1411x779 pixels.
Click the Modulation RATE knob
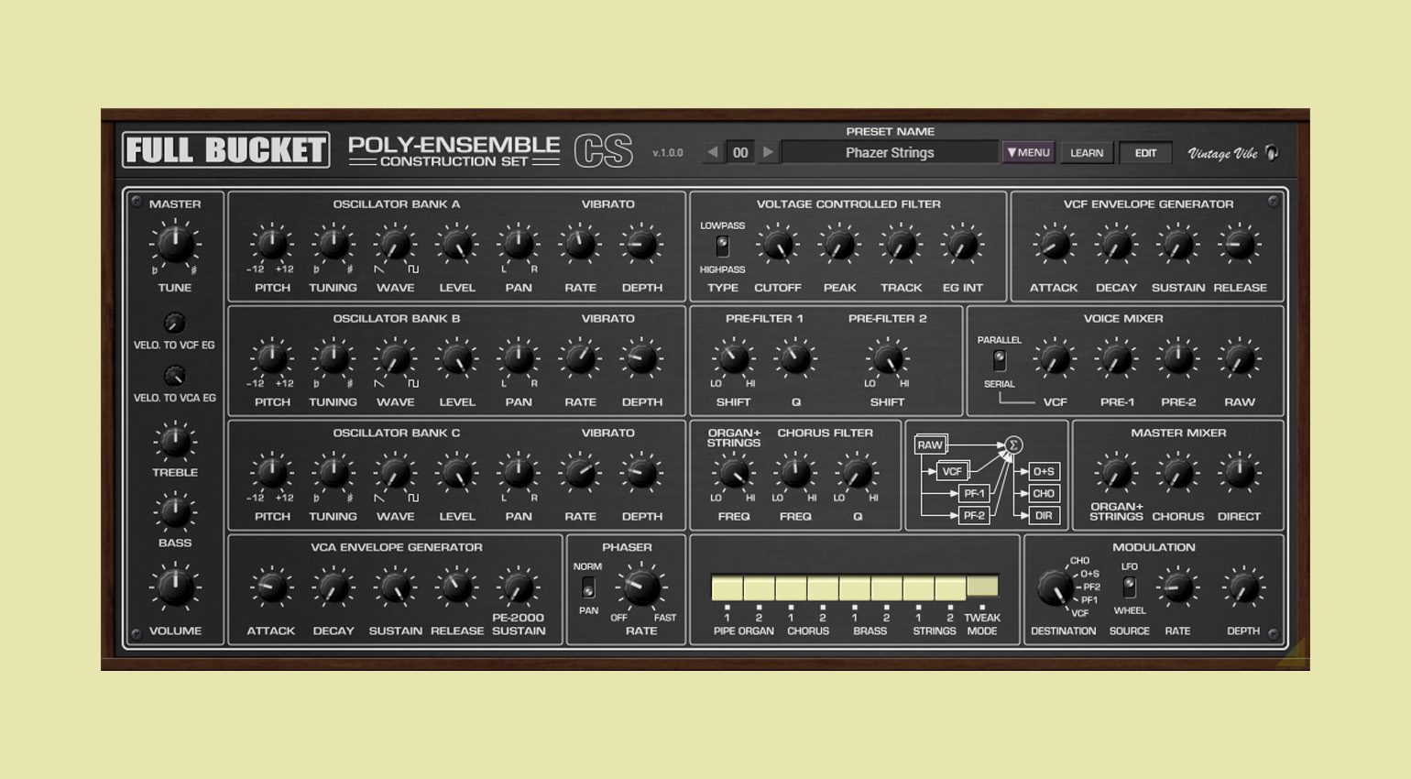1177,587
